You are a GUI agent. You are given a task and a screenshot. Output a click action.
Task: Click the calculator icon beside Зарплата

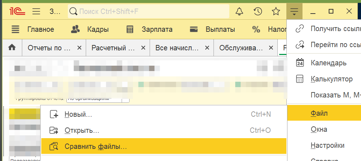pyautogui.click(x=130, y=29)
